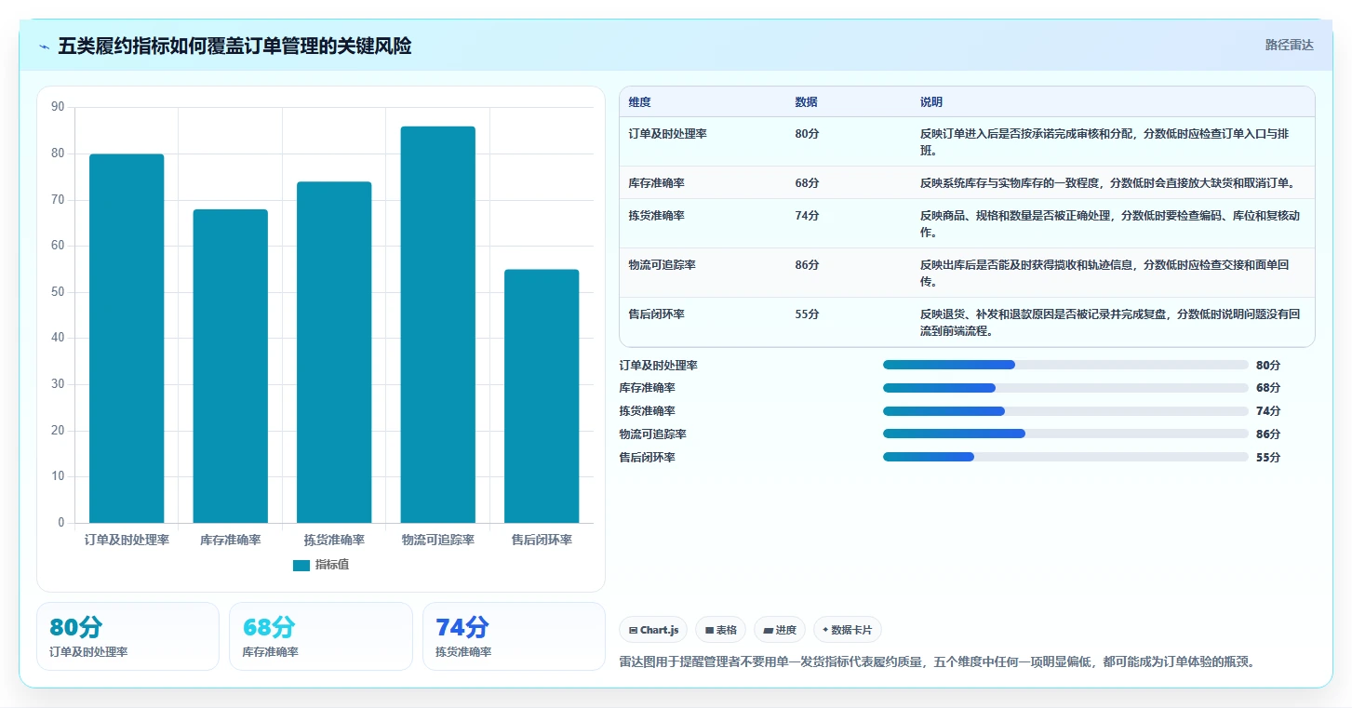Click the 50 tick on the y-axis
1352x708 pixels.
click(x=58, y=292)
